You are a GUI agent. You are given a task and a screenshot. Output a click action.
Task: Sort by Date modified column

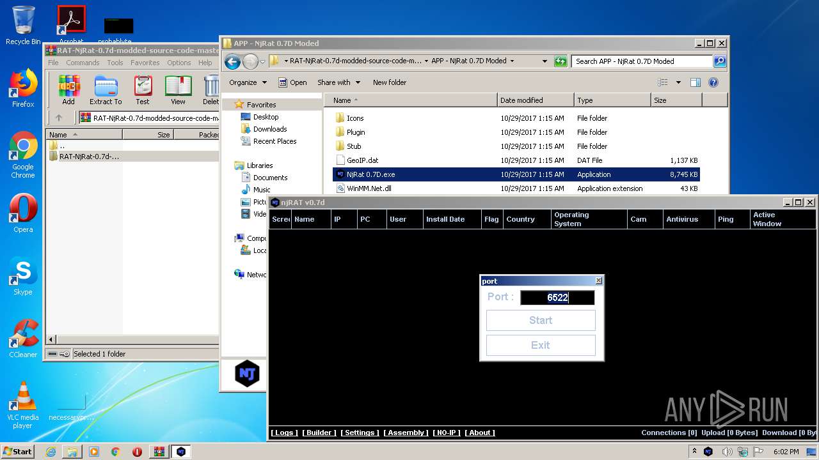536,100
